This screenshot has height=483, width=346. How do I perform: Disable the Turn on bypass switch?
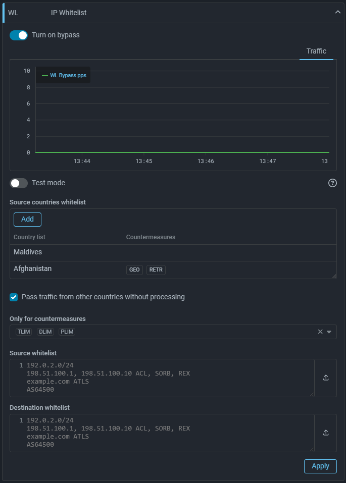pyautogui.click(x=19, y=35)
